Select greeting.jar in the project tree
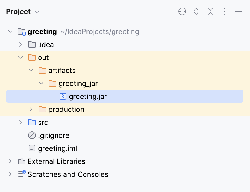This screenshot has width=250, height=192. coord(87,96)
